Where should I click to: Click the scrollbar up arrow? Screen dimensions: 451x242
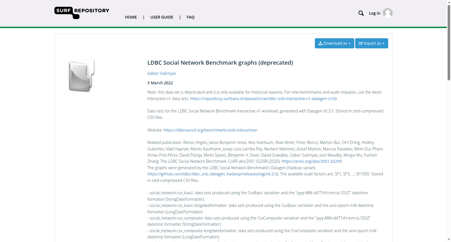[x=449, y=2]
